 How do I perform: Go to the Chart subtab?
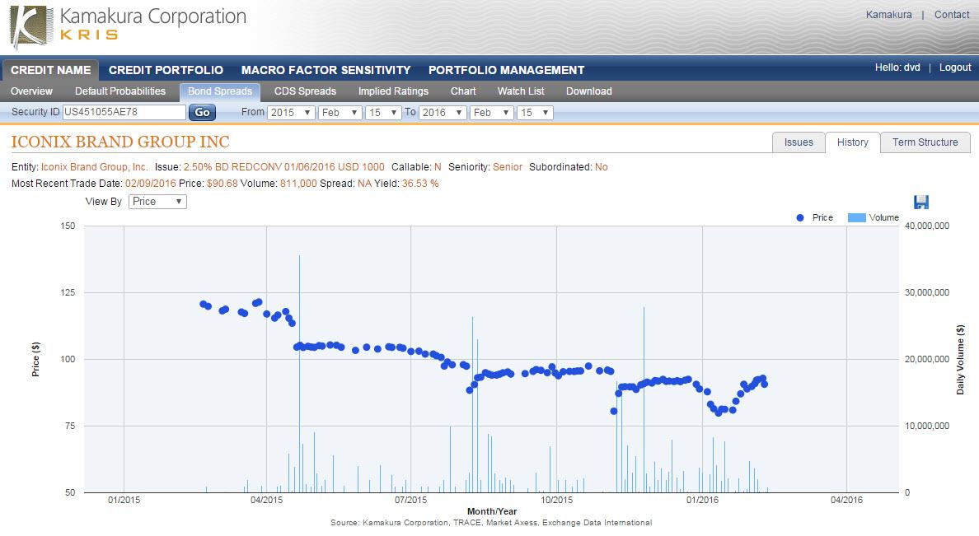coord(463,91)
